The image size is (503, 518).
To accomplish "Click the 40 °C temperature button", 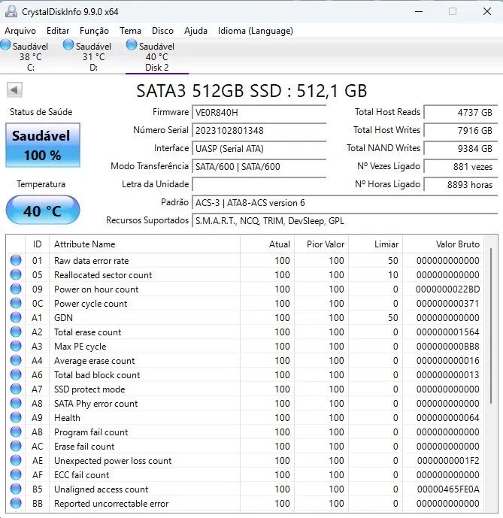I will pos(43,211).
